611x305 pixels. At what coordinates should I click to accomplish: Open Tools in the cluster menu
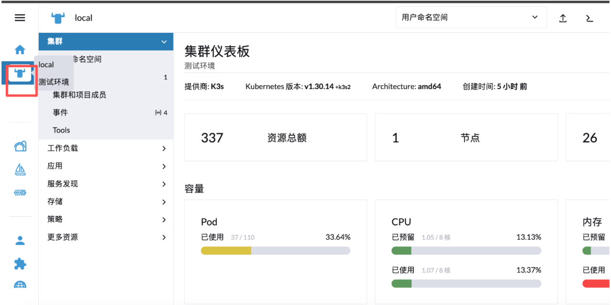[62, 130]
